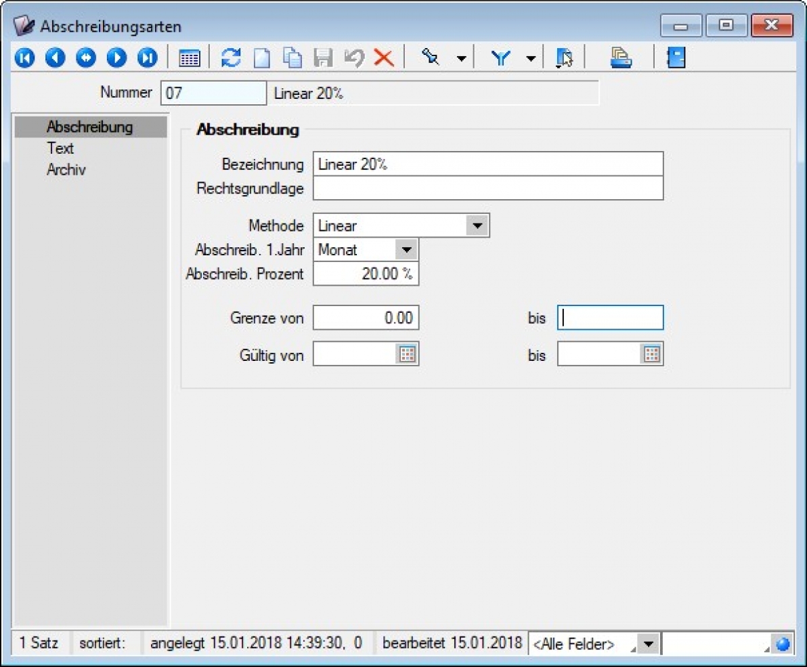Expand the Alle Felder search dropdown
The height and width of the screenshot is (667, 807).
pos(649,644)
